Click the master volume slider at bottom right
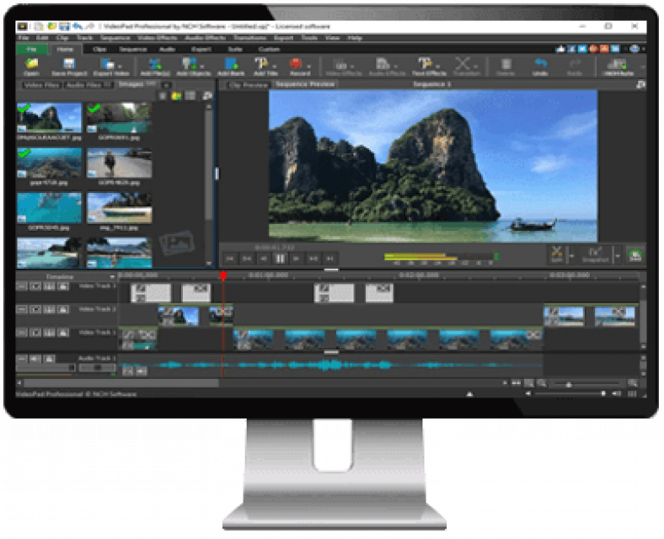This screenshot has width=664, height=539. (x=570, y=393)
